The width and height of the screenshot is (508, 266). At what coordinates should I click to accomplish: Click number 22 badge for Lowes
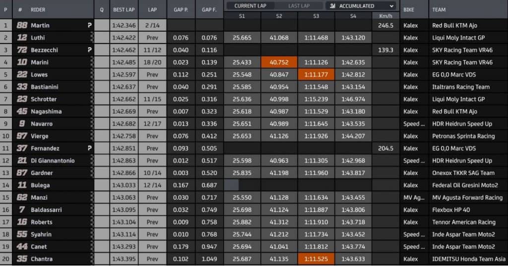(22, 75)
